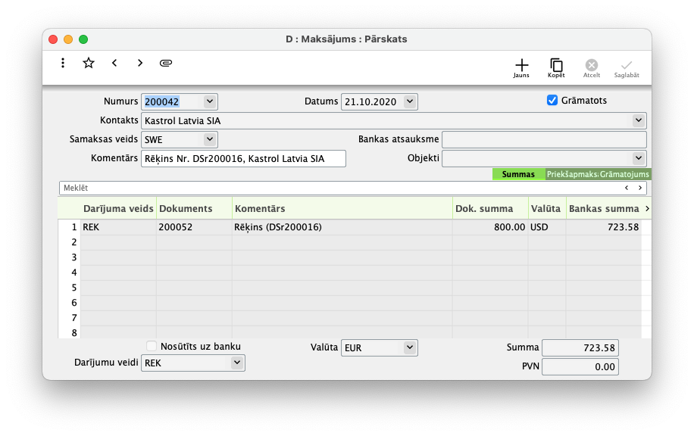
Task: Enable Nosūtīts uz banku checkbox
Action: pos(152,347)
